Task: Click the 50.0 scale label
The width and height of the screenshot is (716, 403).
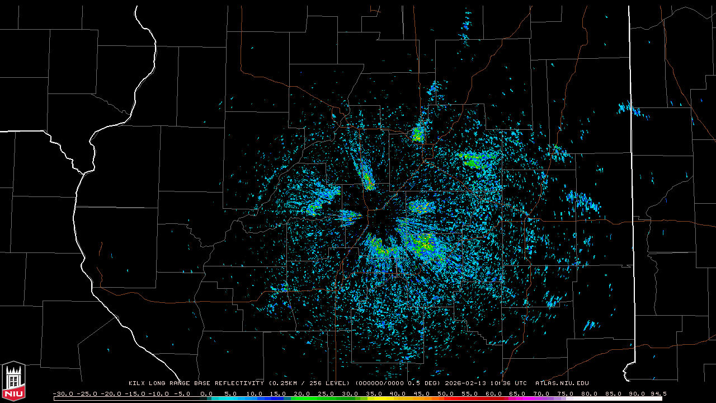Action: (x=446, y=394)
